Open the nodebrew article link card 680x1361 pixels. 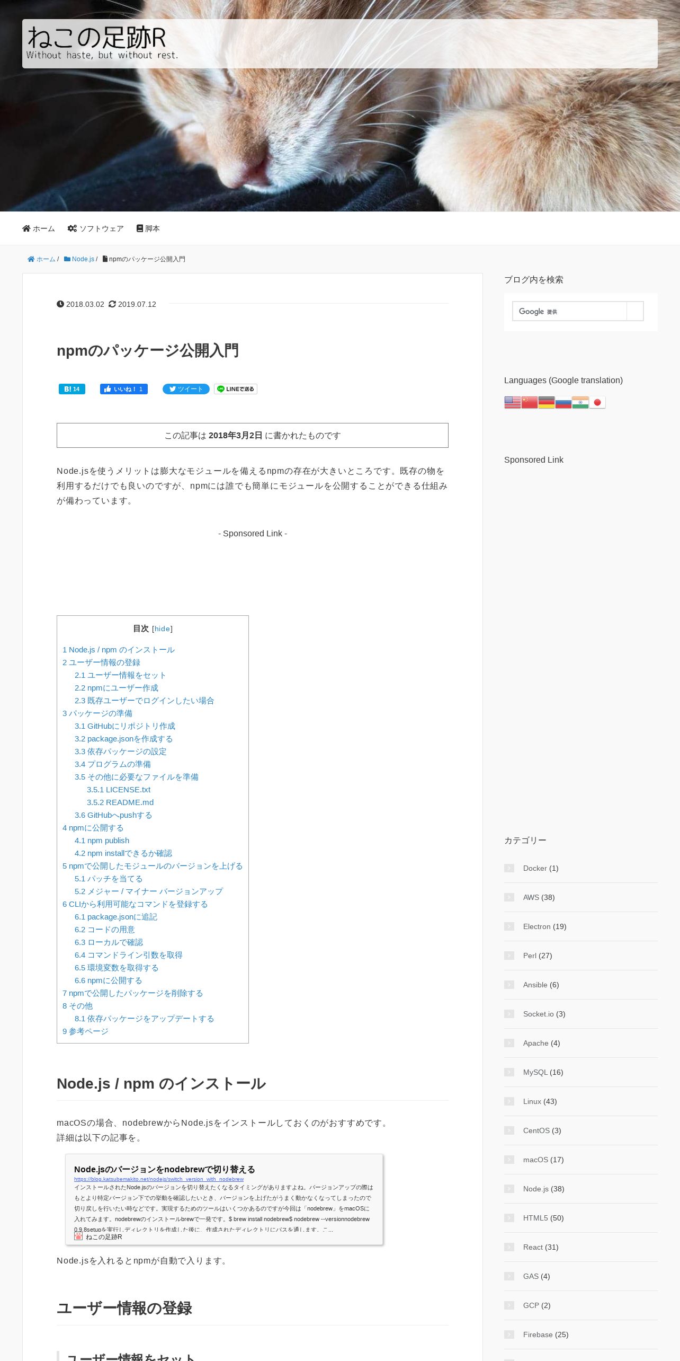[224, 1199]
